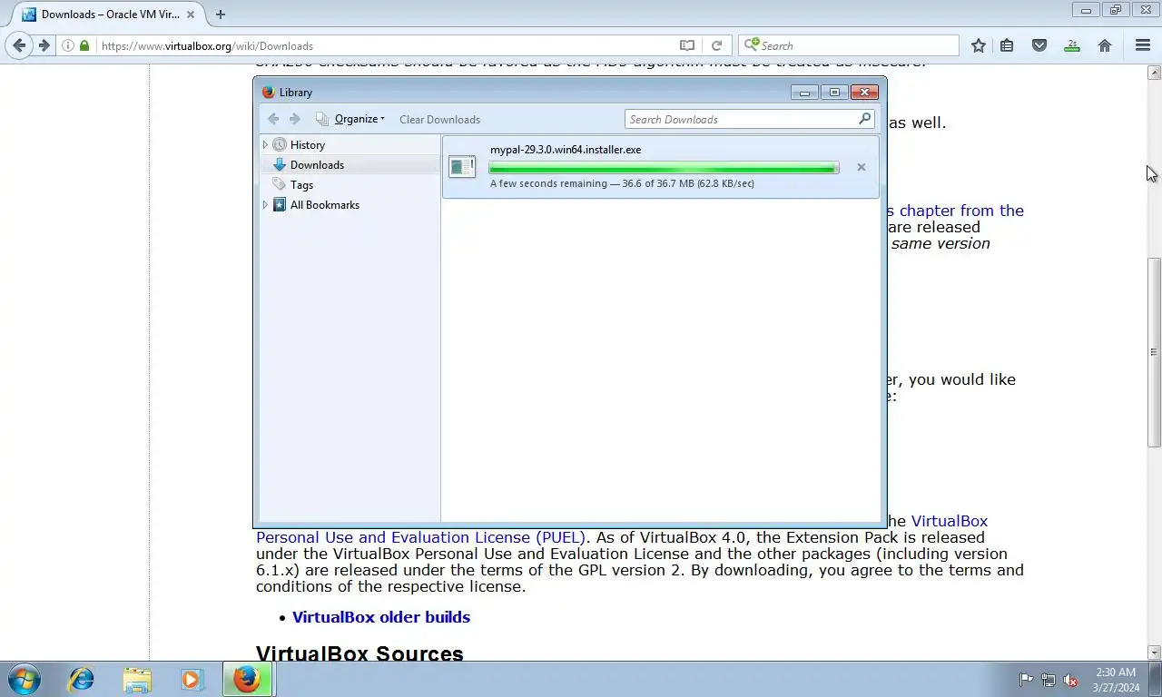The width and height of the screenshot is (1162, 697).
Task: Open Windows Media Player from taskbar
Action: pyautogui.click(x=192, y=679)
